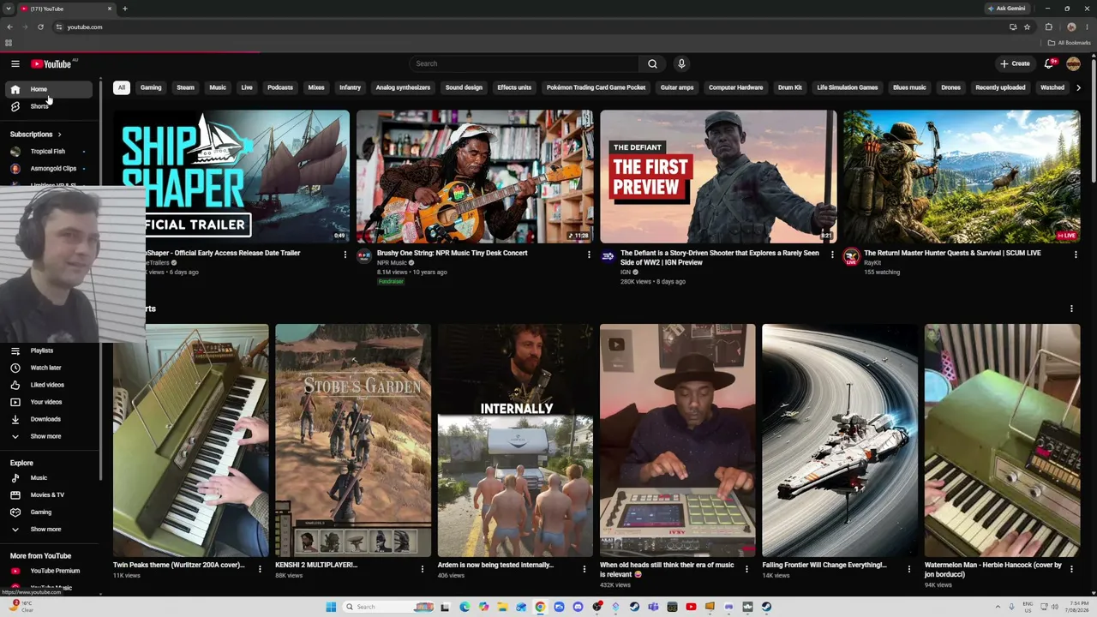Open the Windows Start menu
The height and width of the screenshot is (617, 1097).
click(331, 607)
